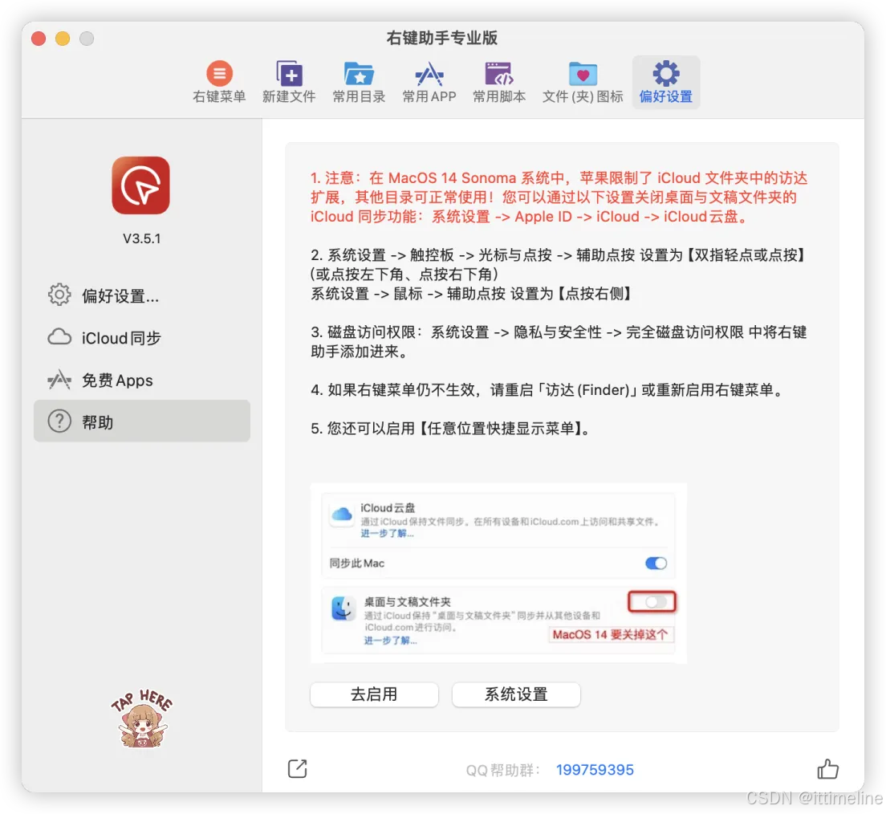Click the thumbs-up like icon
This screenshot has height=814, width=886.
click(827, 769)
